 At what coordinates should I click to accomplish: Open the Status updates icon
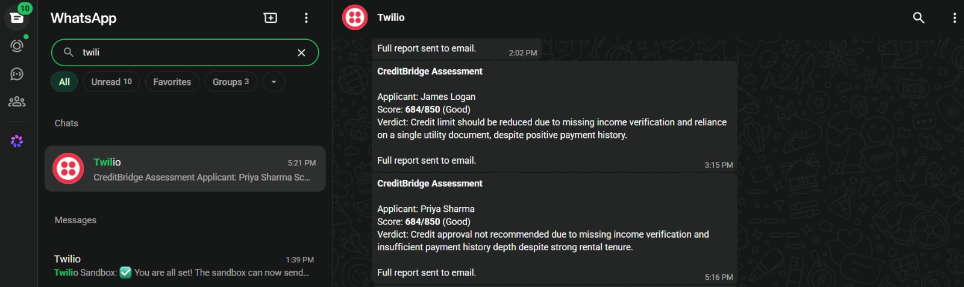coord(17,46)
